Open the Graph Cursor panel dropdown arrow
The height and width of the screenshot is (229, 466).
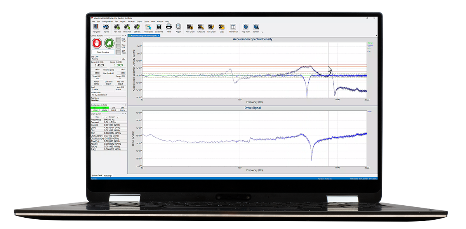point(123,114)
